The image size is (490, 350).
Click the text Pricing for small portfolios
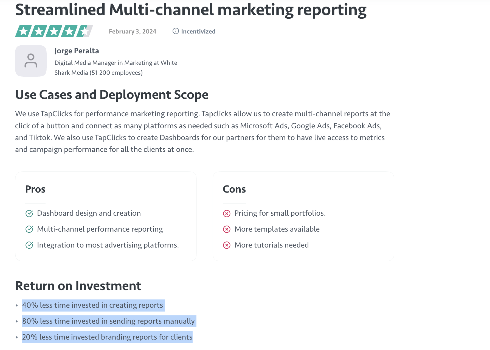280,213
